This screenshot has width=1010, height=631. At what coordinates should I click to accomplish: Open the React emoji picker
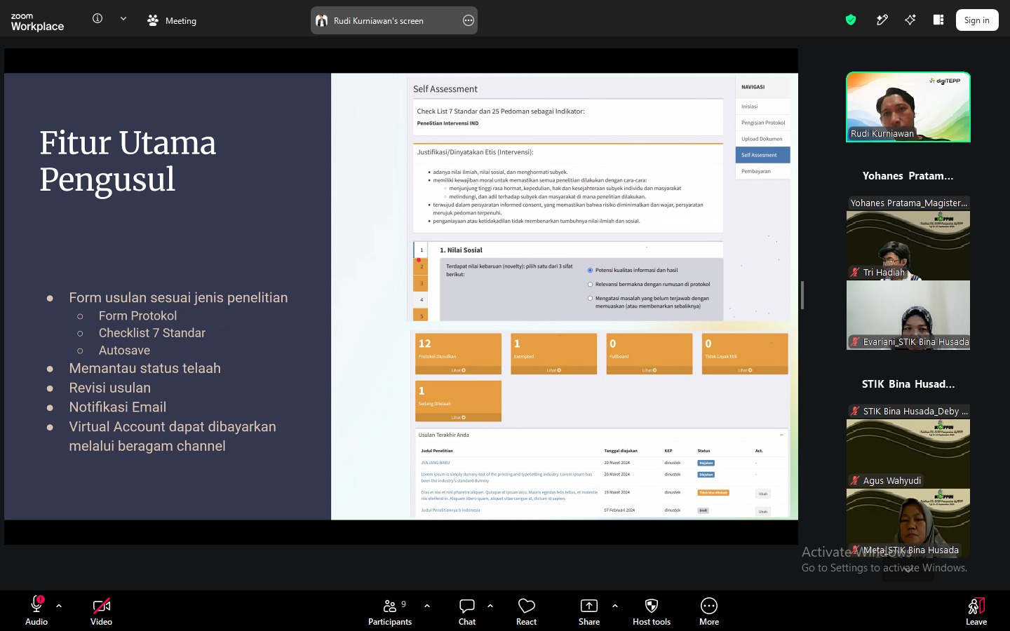click(527, 610)
